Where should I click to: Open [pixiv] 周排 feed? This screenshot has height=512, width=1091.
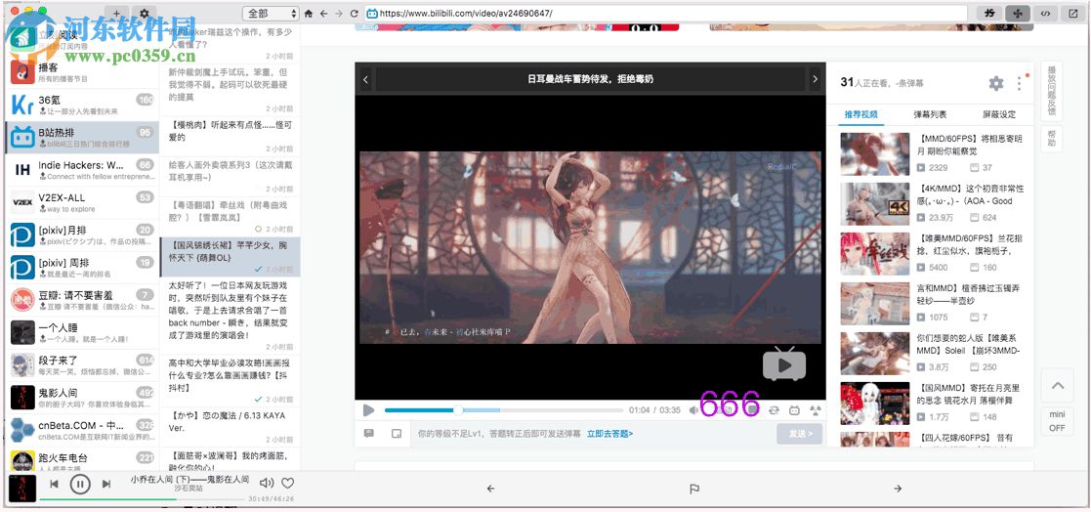click(82, 269)
